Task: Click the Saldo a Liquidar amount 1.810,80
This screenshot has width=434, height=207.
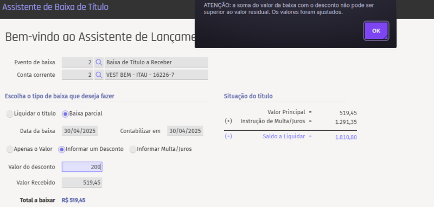Action: (x=346, y=137)
